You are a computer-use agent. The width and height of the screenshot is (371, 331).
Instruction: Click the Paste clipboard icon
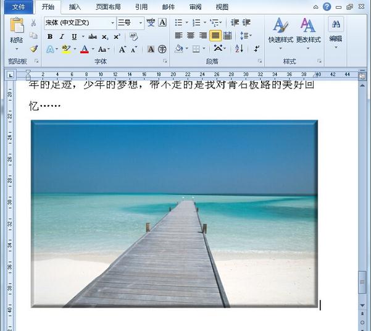pyautogui.click(x=17, y=25)
